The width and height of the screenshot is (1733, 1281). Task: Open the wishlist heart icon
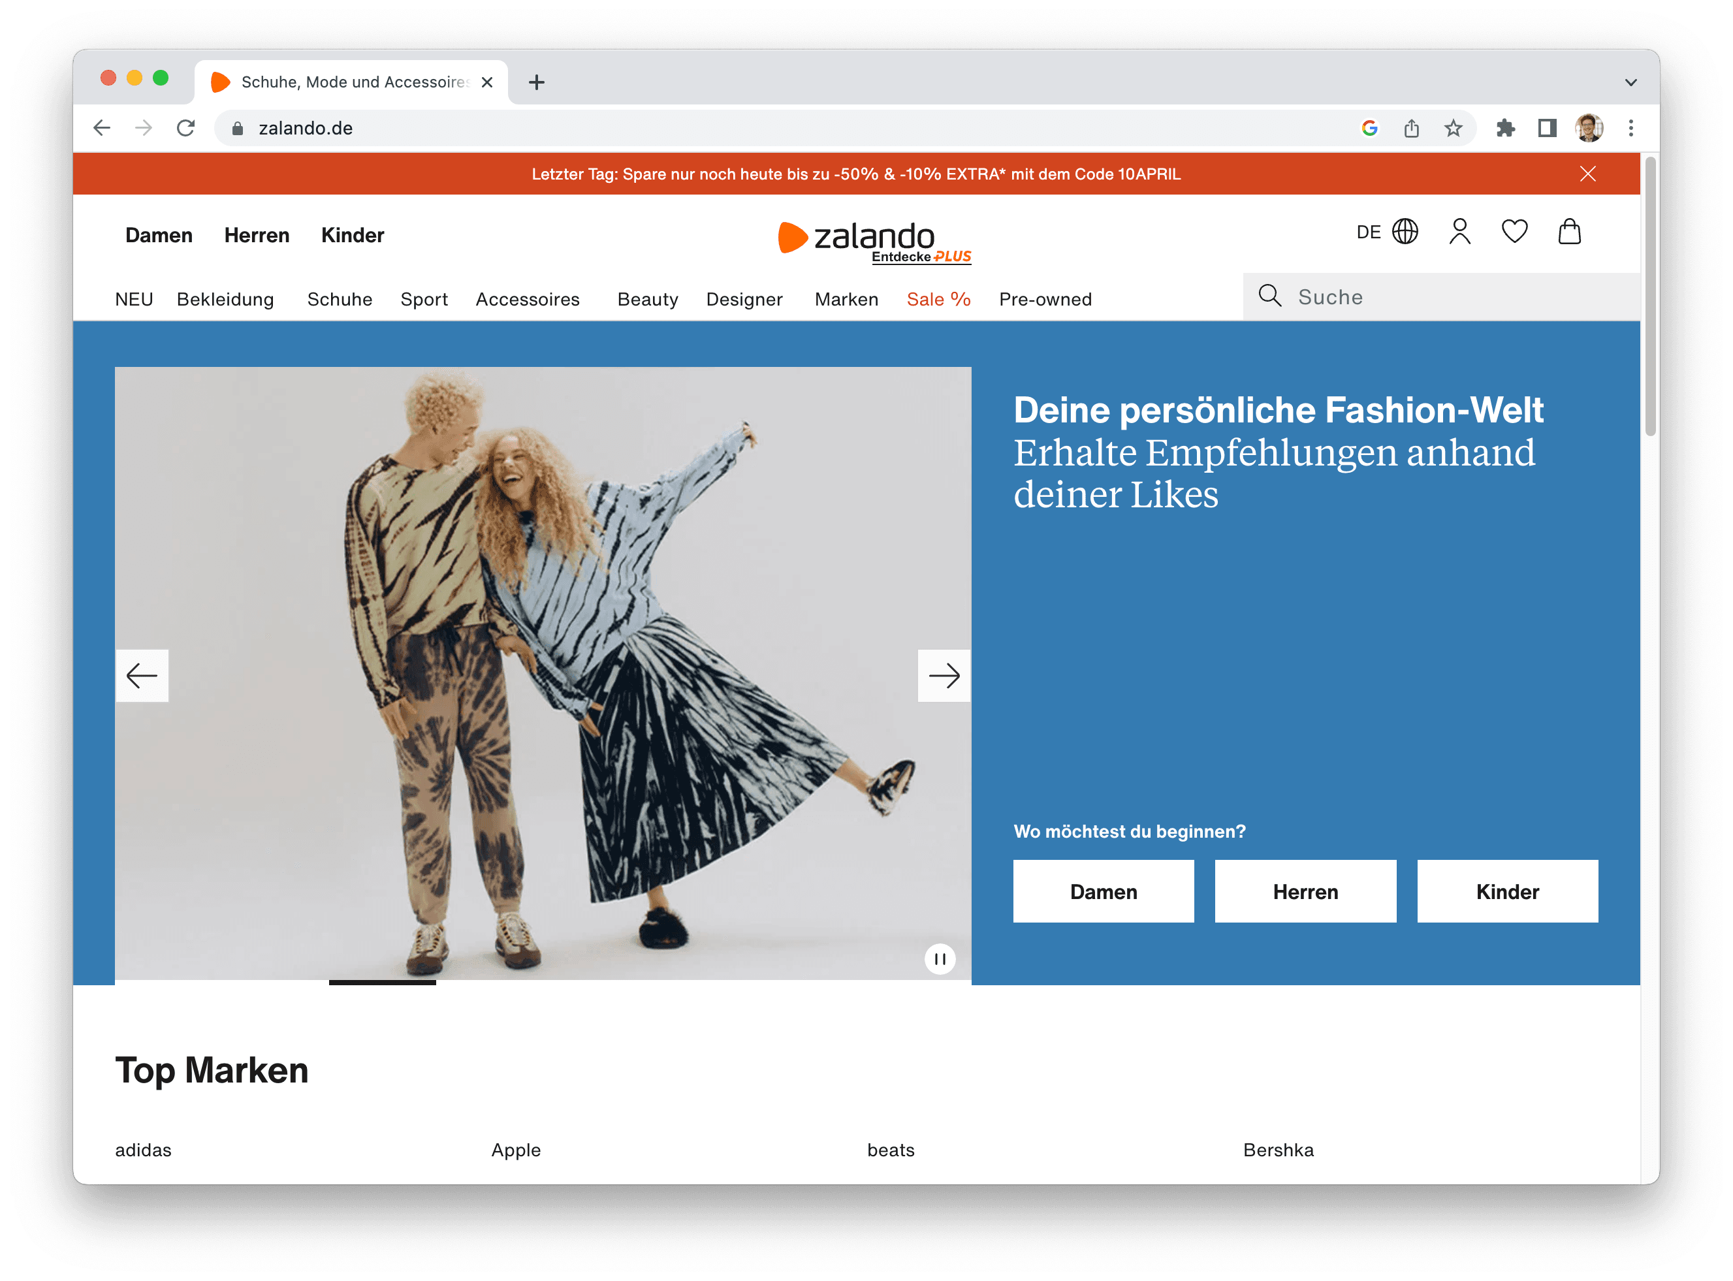tap(1514, 232)
